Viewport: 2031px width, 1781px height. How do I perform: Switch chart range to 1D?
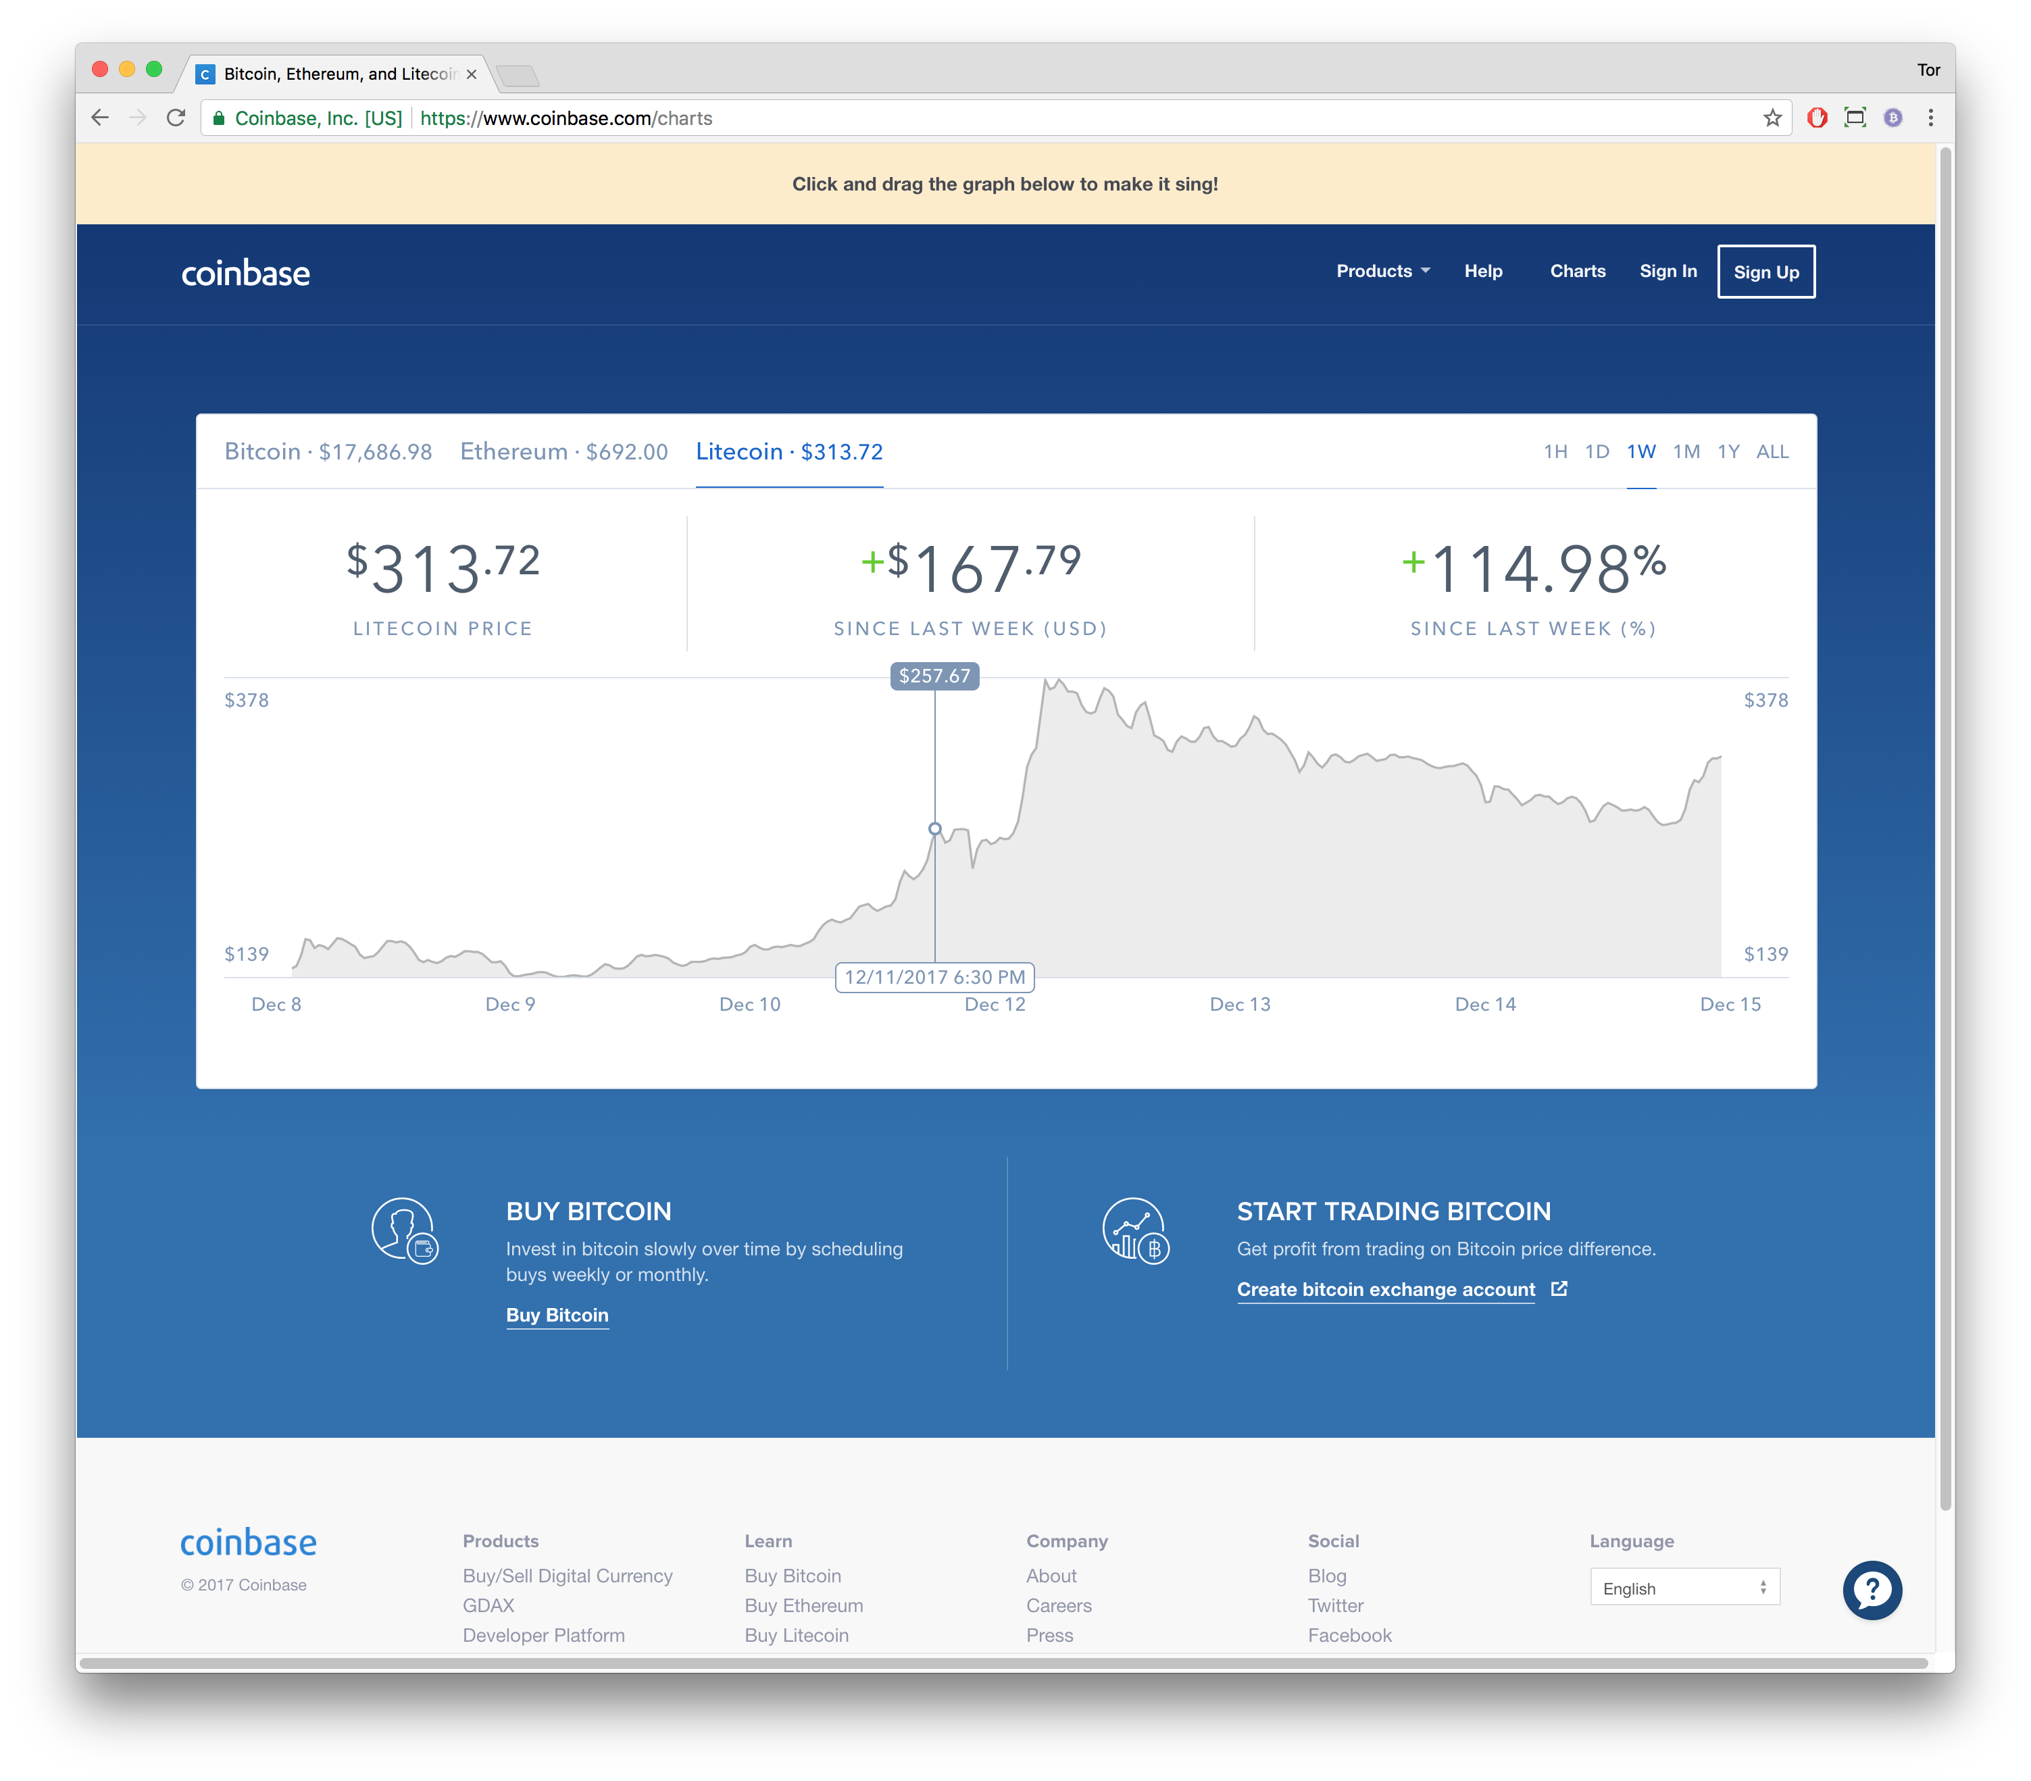tap(1598, 451)
